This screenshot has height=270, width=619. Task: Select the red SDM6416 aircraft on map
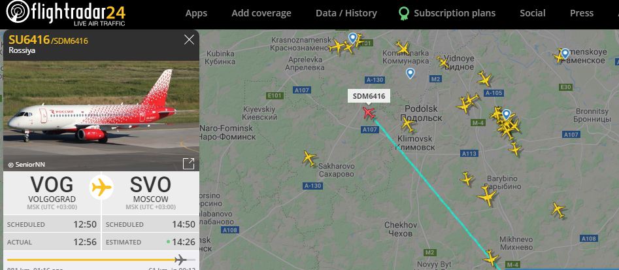[x=369, y=113]
